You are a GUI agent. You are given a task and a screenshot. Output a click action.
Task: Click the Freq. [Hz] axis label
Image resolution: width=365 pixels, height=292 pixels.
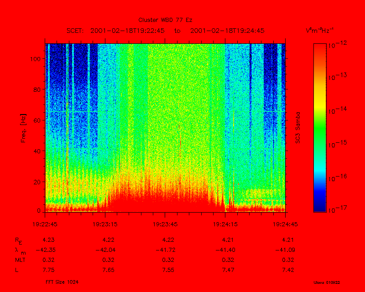point(23,129)
